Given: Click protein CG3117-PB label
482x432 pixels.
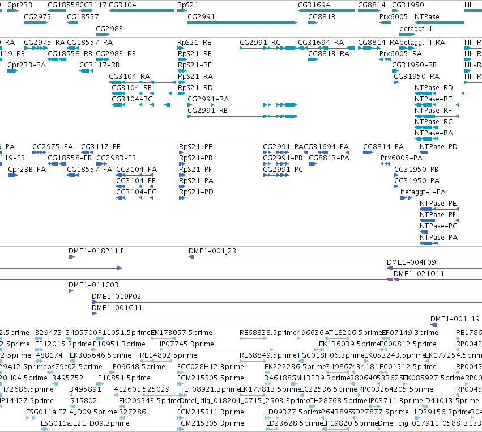Looking at the screenshot, I should 101,146.
